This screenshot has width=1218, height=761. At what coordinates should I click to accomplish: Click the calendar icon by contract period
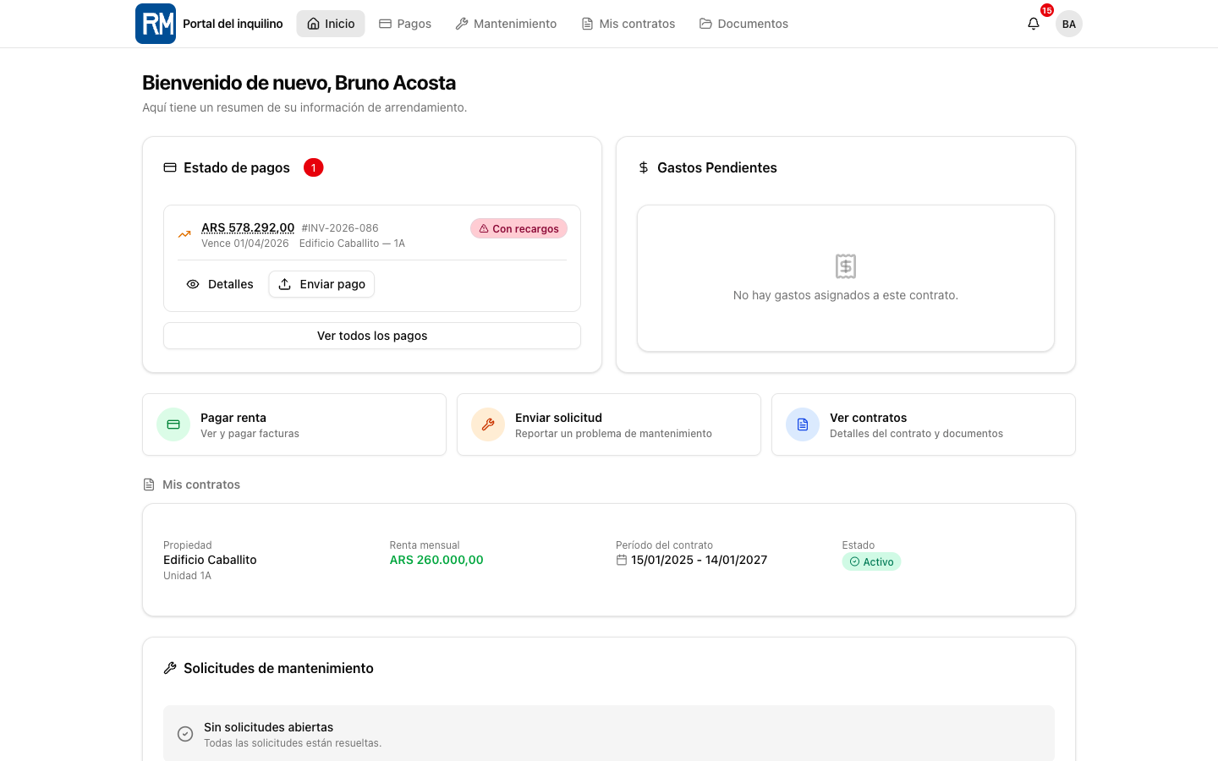622,560
